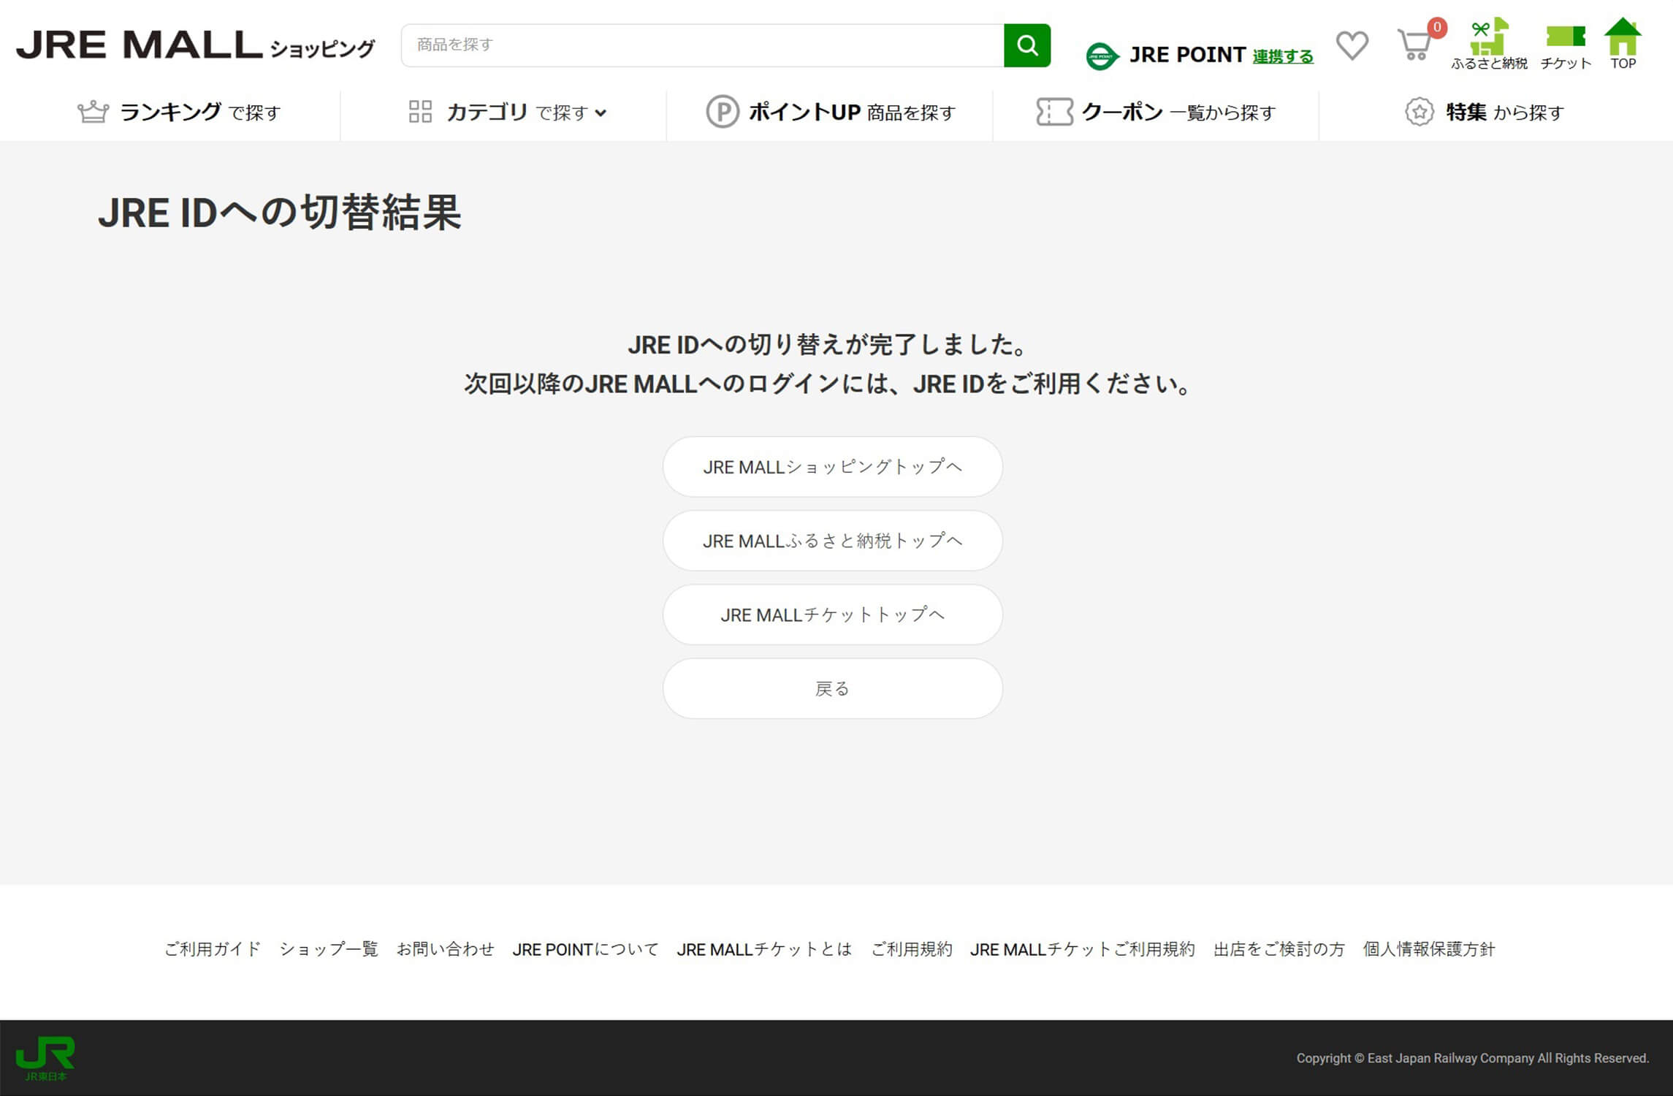Click the チケット ticket icon

1566,36
